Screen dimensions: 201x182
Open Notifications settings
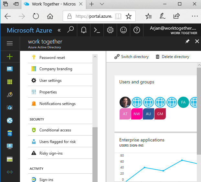pyautogui.click(x=60, y=103)
